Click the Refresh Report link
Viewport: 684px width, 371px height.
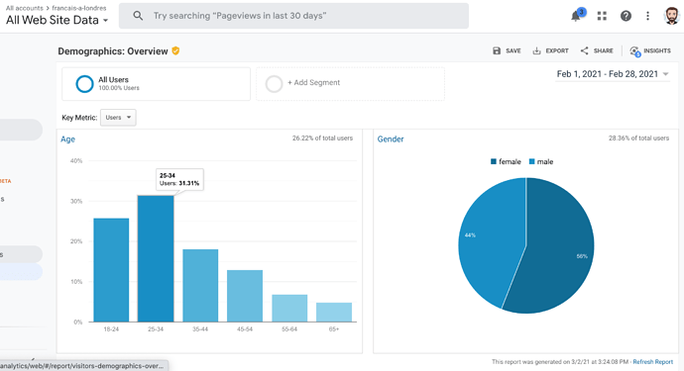(652, 362)
